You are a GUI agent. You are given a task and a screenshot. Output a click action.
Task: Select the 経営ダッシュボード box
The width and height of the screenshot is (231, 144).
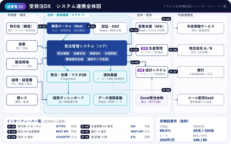pos(68,100)
